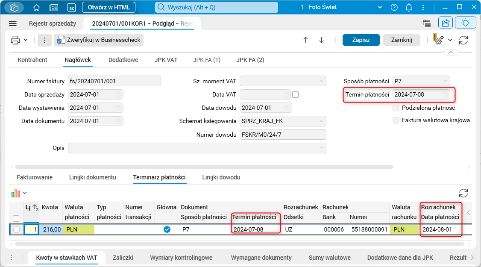The width and height of the screenshot is (481, 267).
Task: Expand print options dropdown arrow
Action: (26, 40)
